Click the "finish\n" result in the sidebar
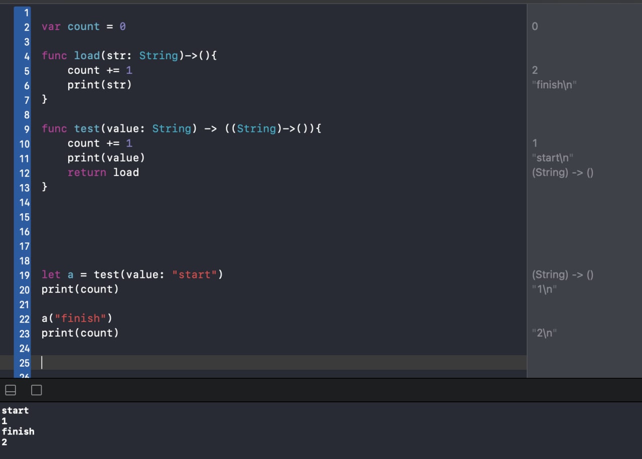The image size is (642, 459). 554,85
